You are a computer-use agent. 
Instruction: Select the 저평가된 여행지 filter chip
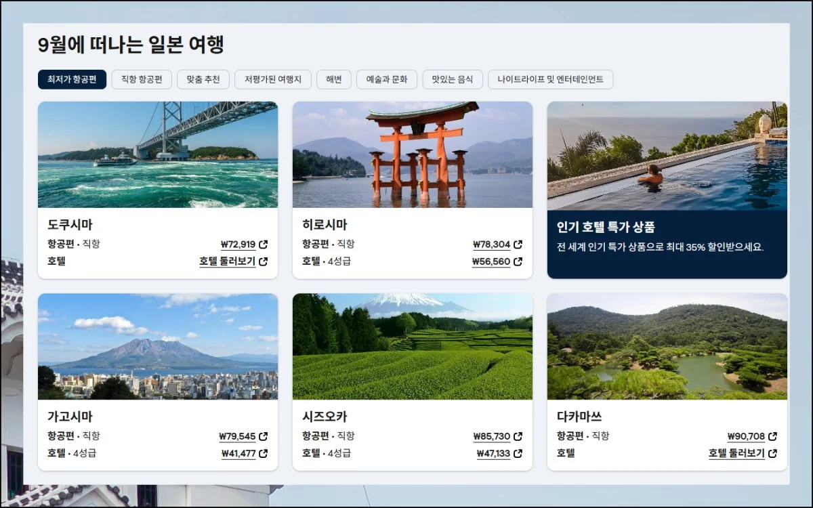tap(273, 79)
